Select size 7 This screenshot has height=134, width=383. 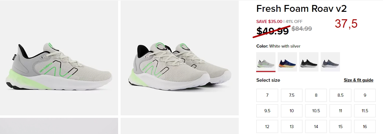click(267, 95)
